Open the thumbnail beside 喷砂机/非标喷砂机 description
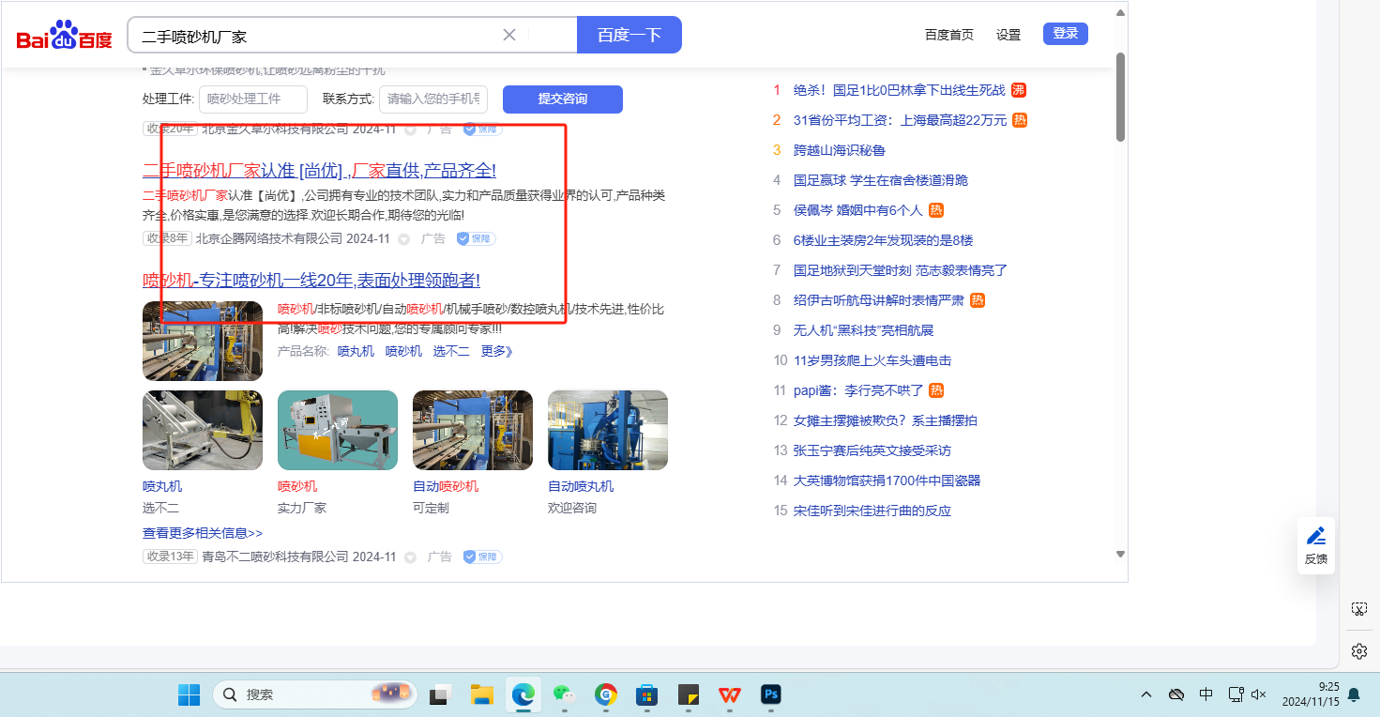The height and width of the screenshot is (717, 1380). 203,341
